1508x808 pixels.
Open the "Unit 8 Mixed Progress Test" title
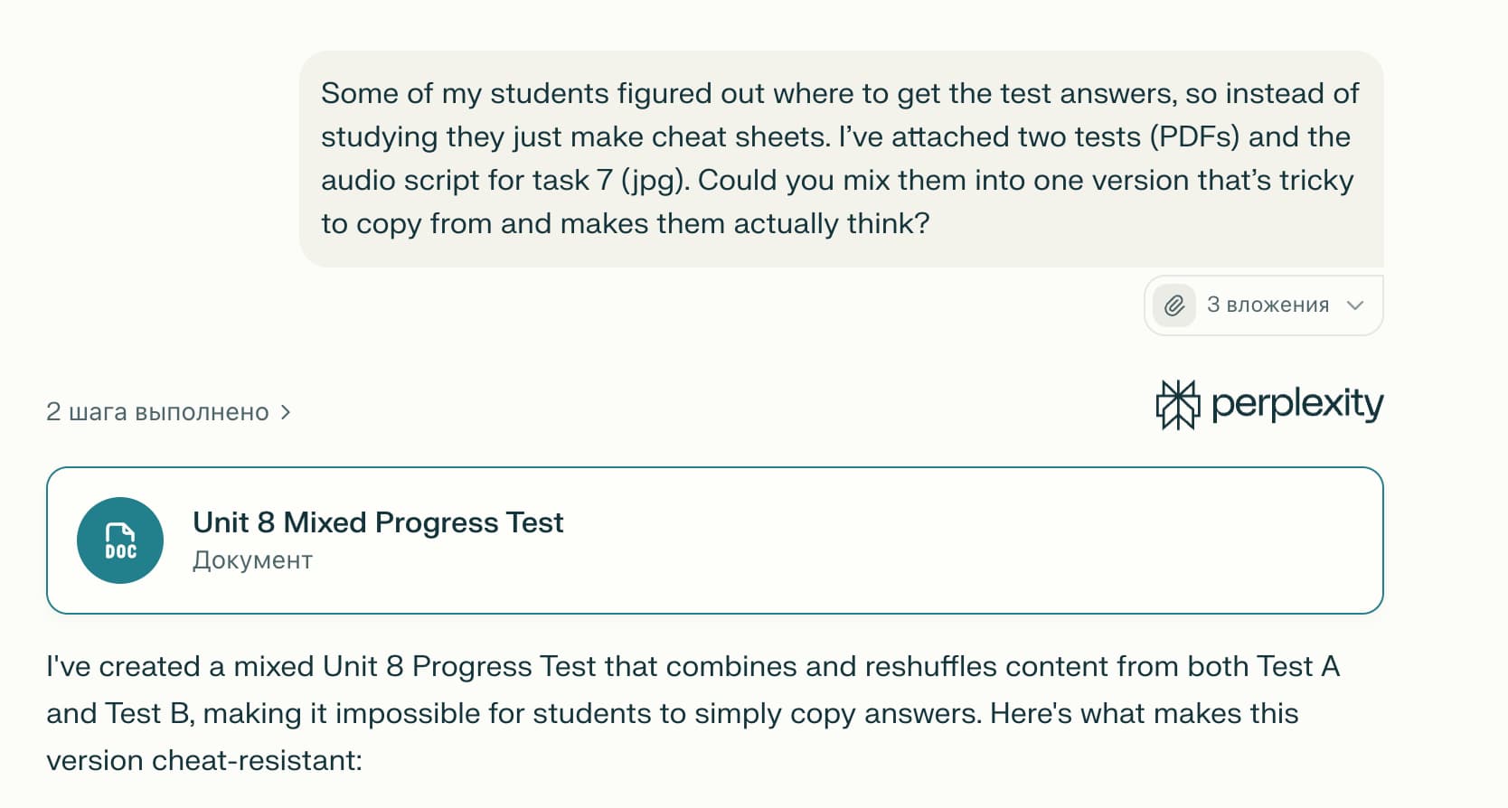[x=378, y=522]
